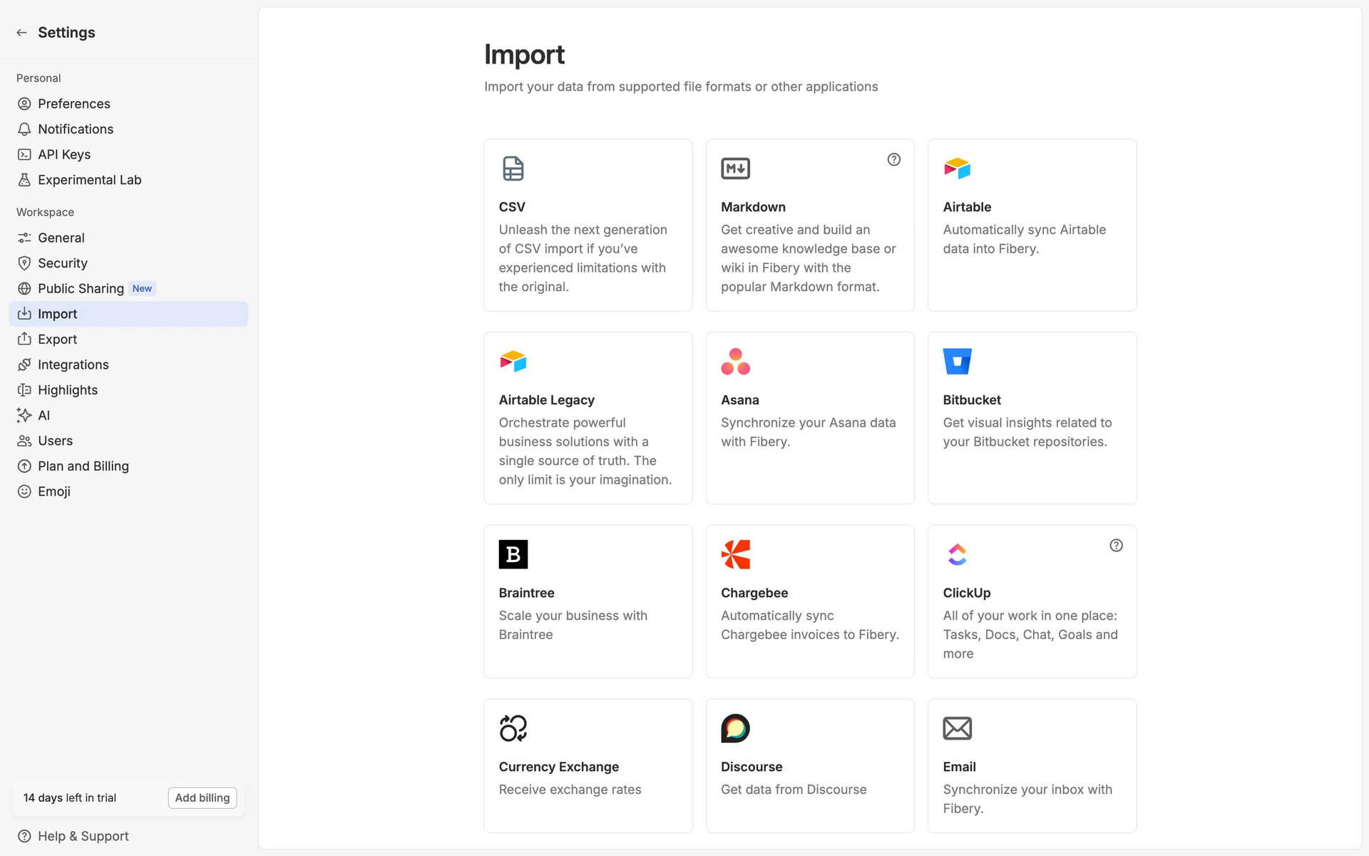The width and height of the screenshot is (1369, 856).
Task: Go to the Export settings page
Action: 57,340
